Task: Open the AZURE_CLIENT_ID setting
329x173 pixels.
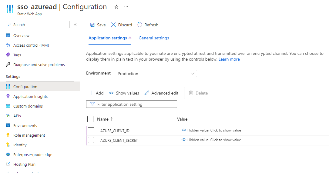Action: [x=115, y=131]
